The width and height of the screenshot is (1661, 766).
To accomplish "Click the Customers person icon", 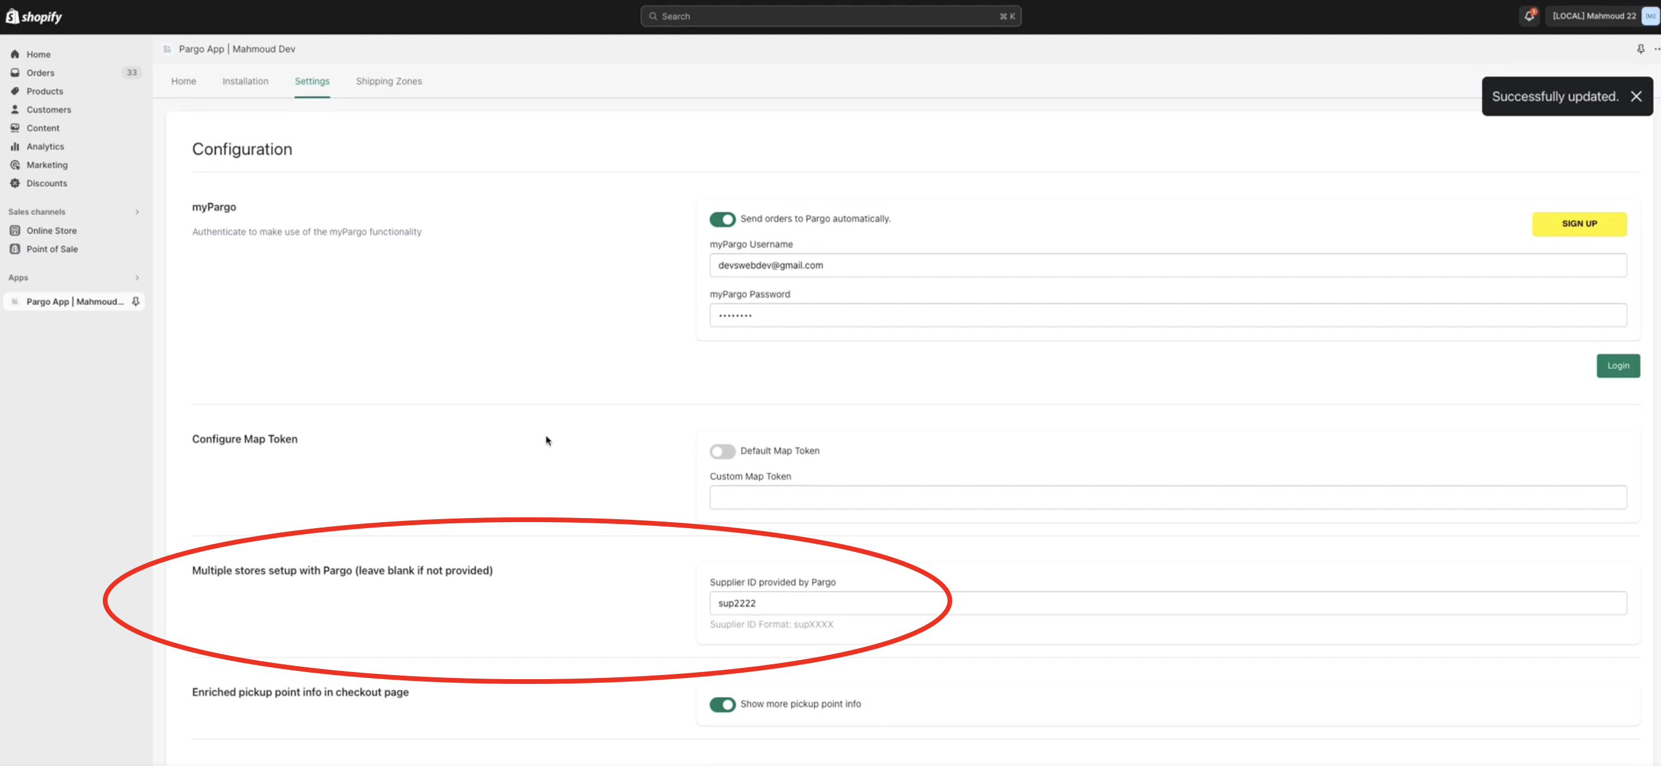I will coord(15,109).
